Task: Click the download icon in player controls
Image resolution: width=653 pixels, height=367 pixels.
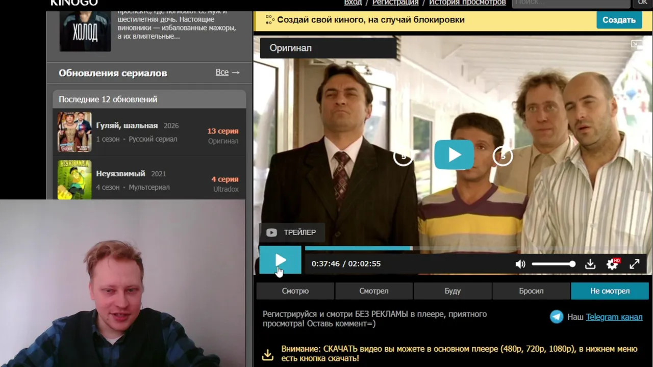Action: (590, 264)
